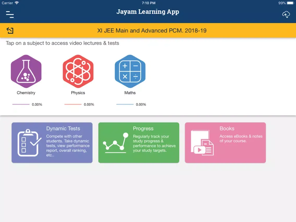Tap the battery indicator in status bar
Screen dimensions: 296x222
290,3
